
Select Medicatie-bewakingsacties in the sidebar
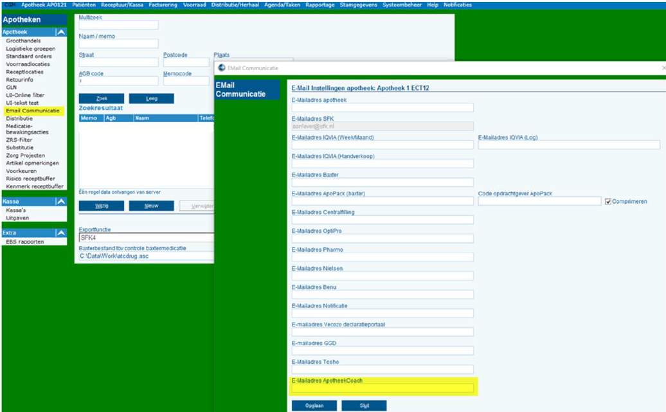coord(27,129)
